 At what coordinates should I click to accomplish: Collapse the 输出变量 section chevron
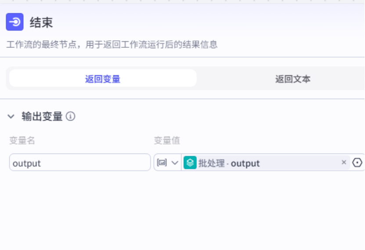coord(11,116)
